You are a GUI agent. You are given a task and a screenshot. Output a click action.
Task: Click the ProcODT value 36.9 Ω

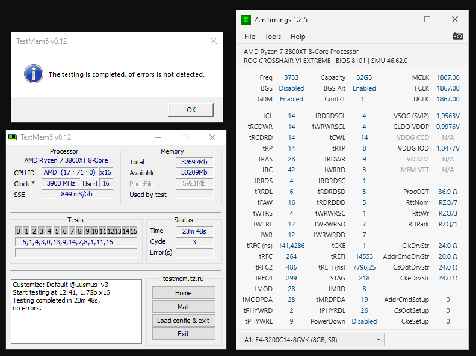tap(448, 192)
